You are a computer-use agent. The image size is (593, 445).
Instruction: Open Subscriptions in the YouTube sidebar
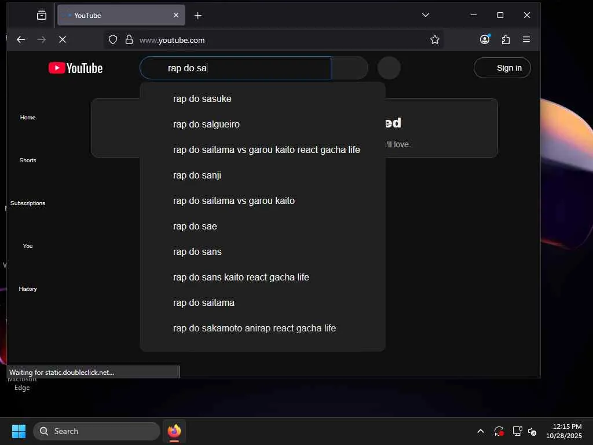[x=28, y=203]
